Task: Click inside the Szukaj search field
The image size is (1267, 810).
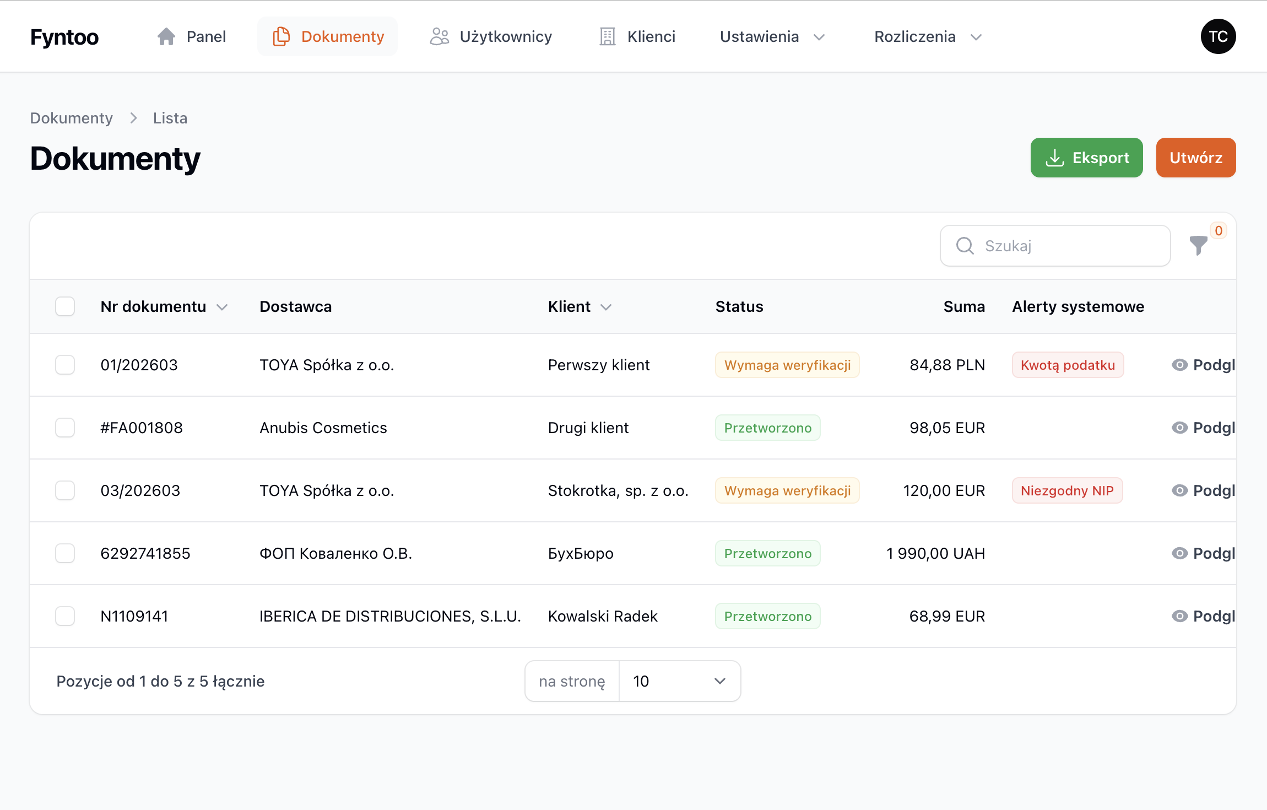Action: pyautogui.click(x=1054, y=246)
